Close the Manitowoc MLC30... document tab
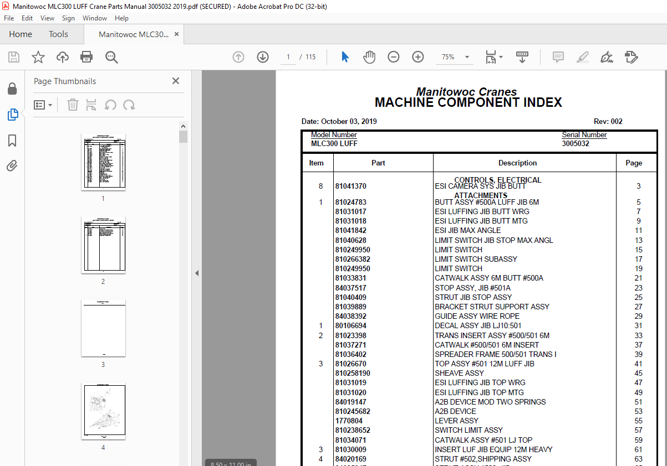 coord(177,34)
